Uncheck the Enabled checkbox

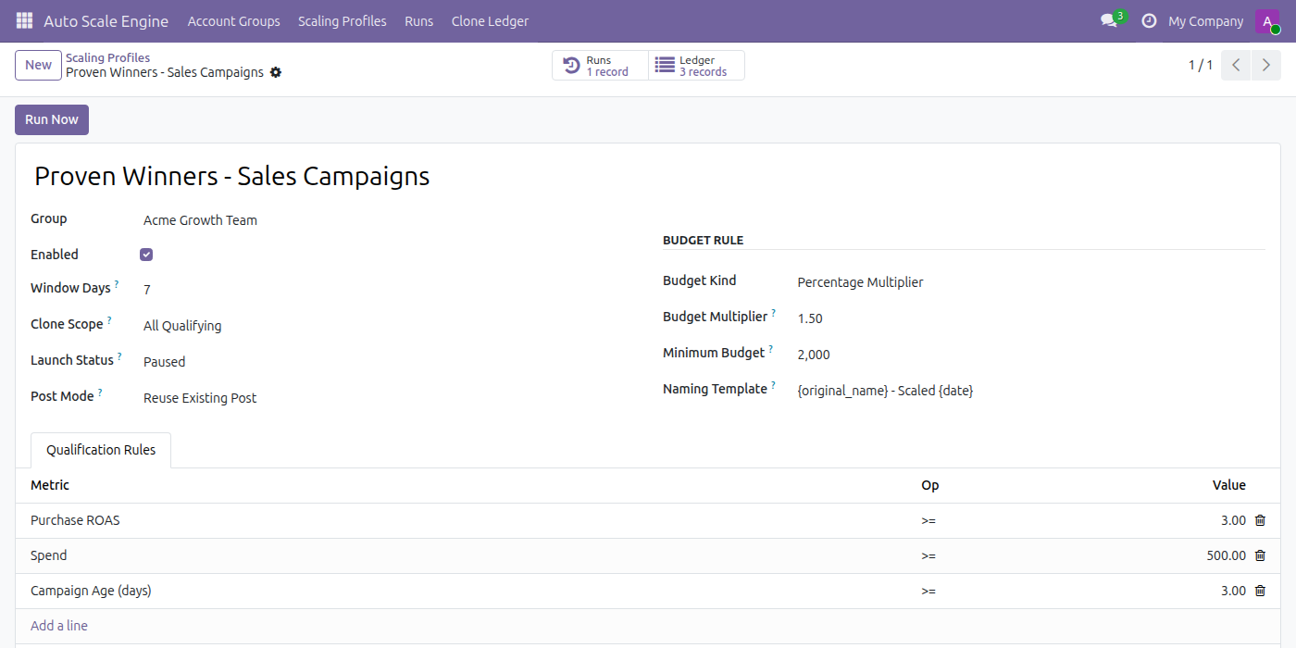tap(146, 255)
